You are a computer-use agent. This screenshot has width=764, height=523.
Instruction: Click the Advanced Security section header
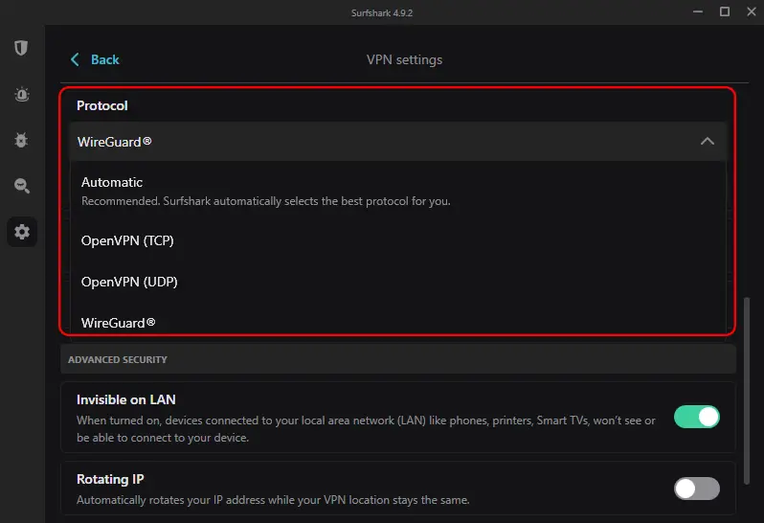click(398, 359)
